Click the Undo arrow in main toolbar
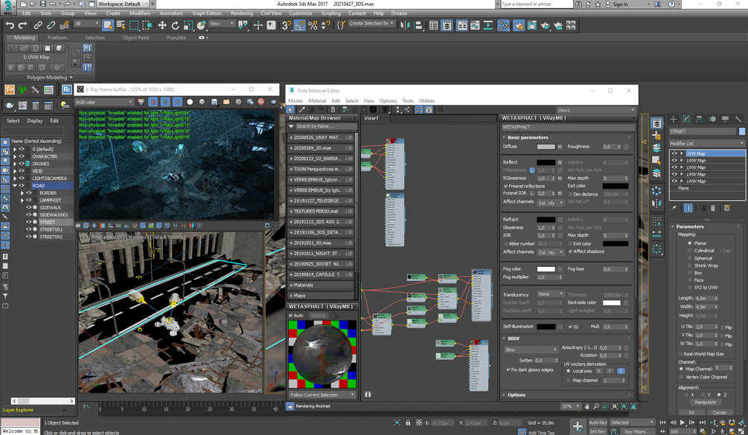 click(10, 25)
